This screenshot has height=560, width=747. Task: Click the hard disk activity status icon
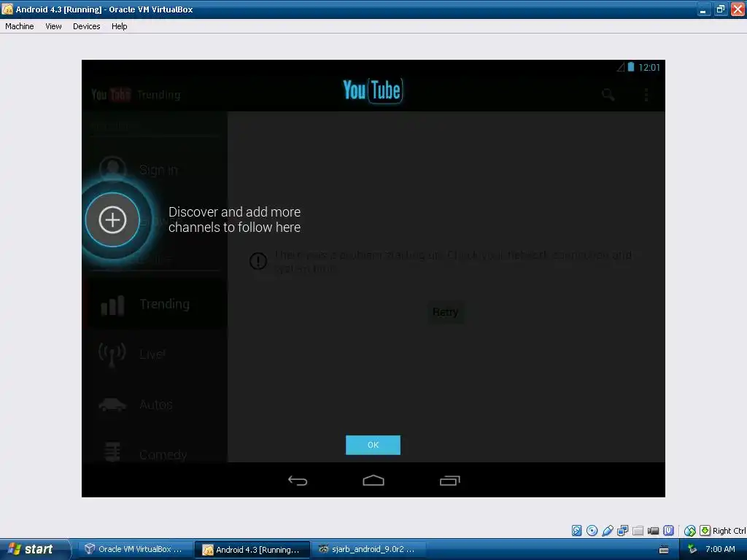coord(576,531)
